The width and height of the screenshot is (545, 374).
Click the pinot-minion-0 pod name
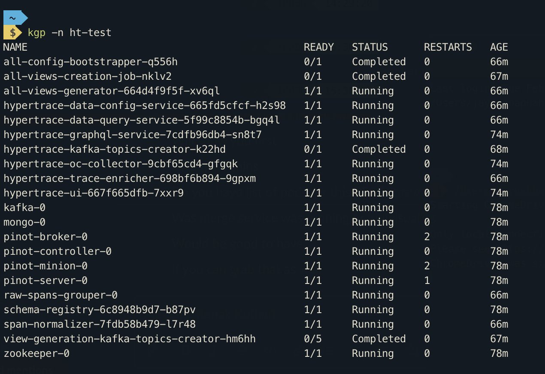[45, 266]
